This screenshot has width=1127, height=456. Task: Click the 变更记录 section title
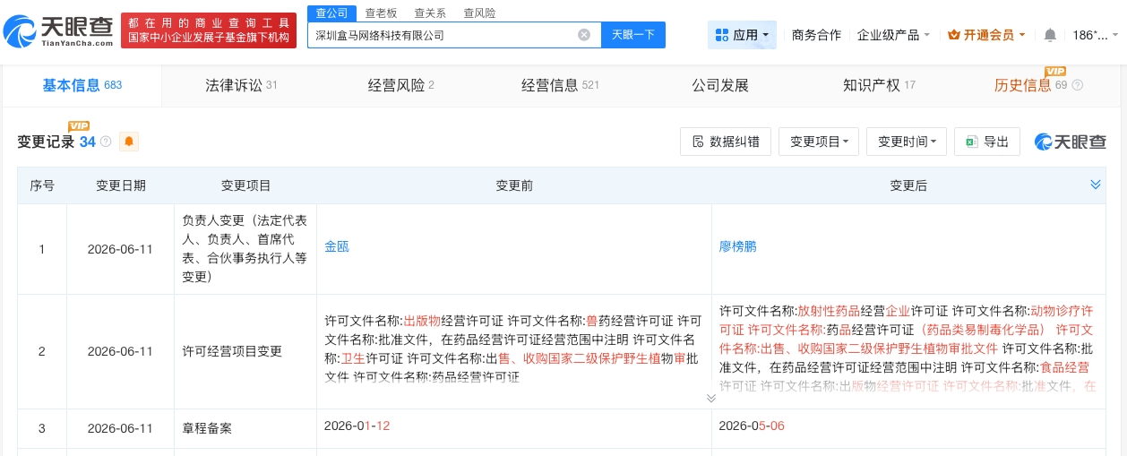coord(46,142)
